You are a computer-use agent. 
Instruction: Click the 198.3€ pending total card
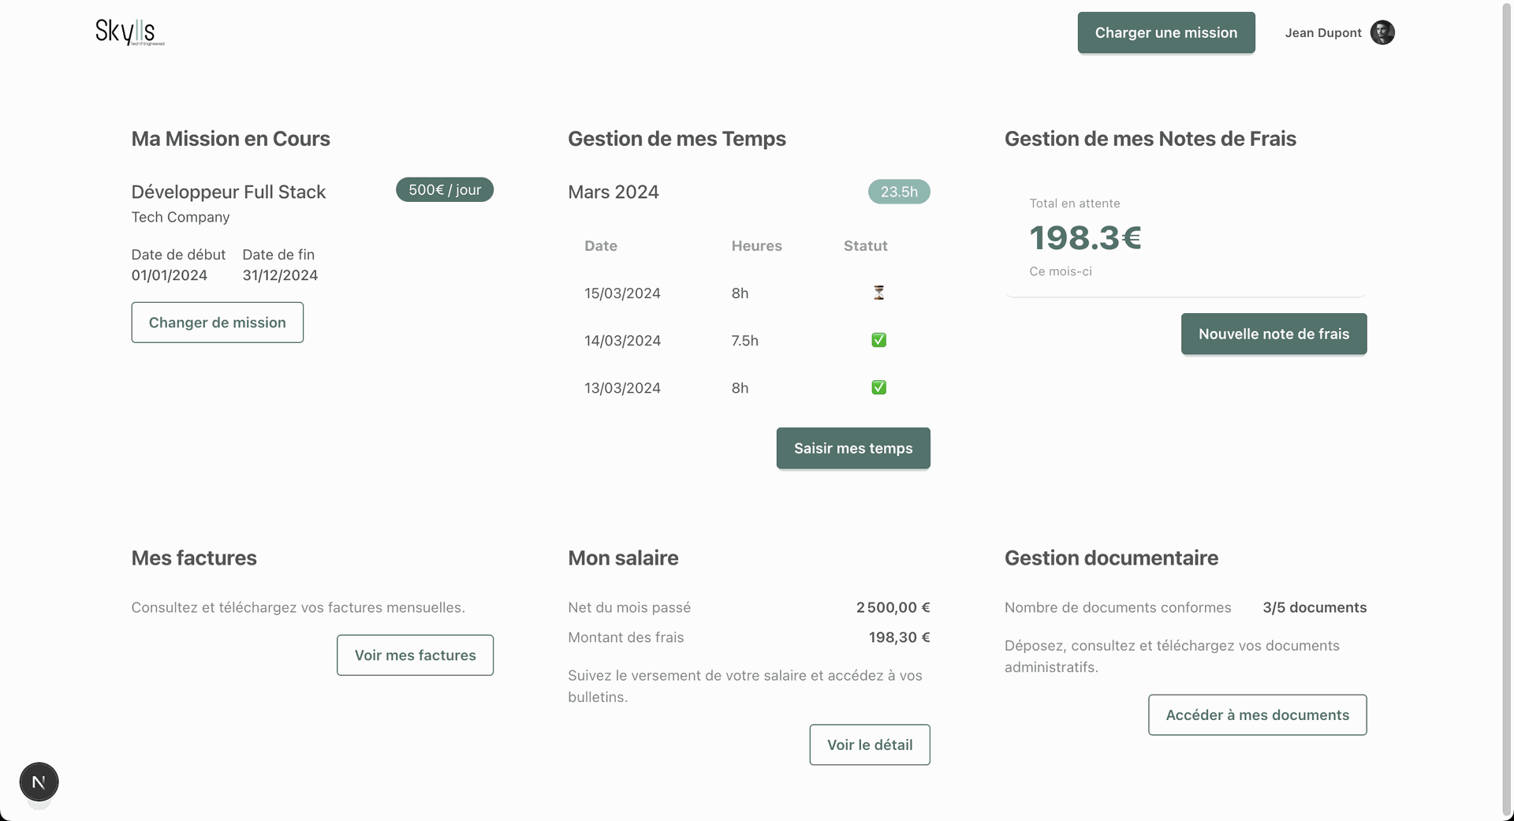coord(1184,237)
